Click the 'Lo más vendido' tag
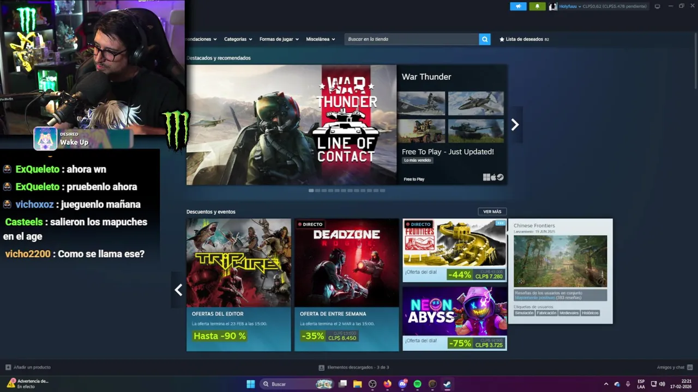This screenshot has height=392, width=698. pos(418,160)
